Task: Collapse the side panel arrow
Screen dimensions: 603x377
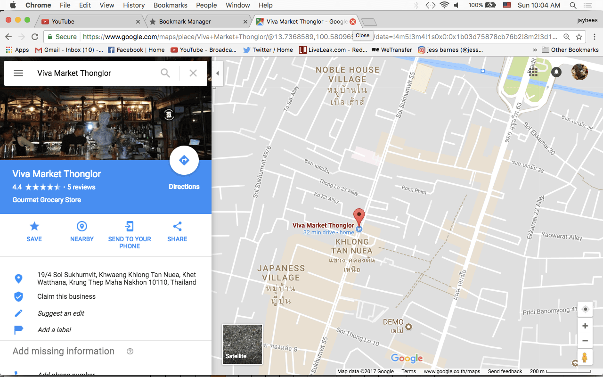Action: click(x=217, y=73)
